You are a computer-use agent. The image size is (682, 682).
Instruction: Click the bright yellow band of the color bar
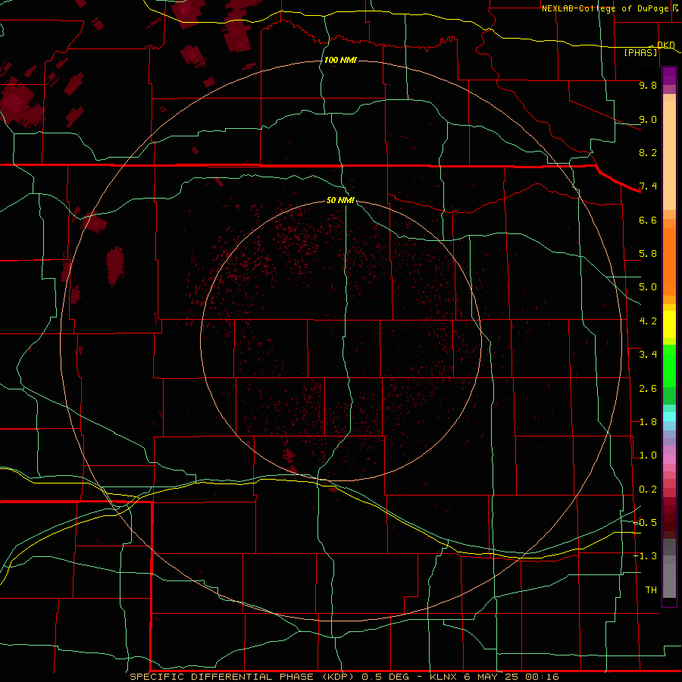pos(669,324)
